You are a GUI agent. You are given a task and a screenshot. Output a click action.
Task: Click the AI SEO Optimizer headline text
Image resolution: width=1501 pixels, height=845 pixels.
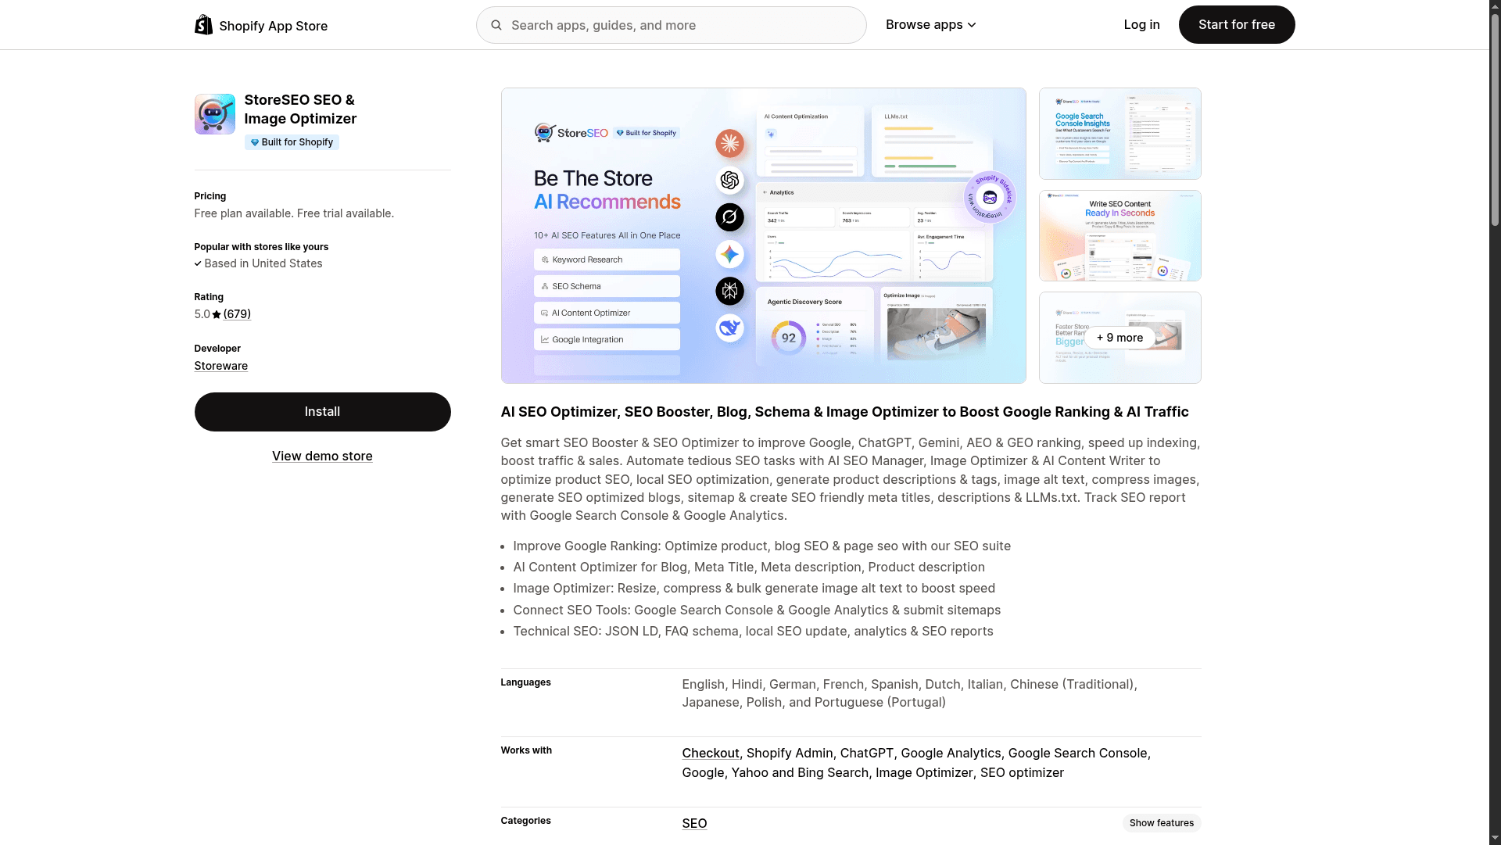(x=844, y=412)
